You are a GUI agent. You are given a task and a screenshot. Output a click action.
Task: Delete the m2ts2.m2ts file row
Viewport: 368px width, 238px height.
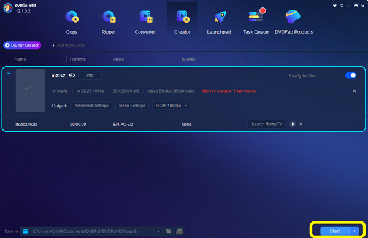coord(301,124)
